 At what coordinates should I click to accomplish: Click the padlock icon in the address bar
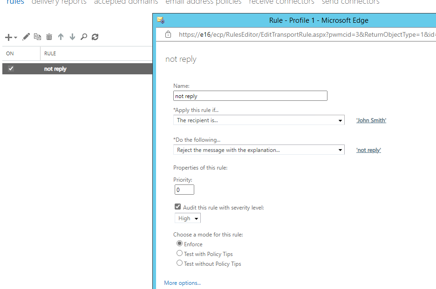[x=168, y=34]
